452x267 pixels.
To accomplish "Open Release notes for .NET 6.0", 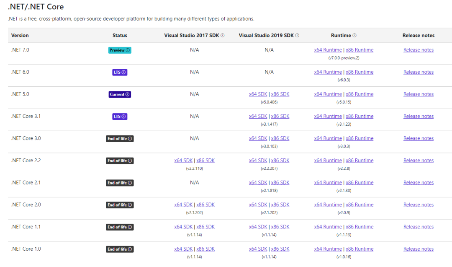I will tap(419, 72).
